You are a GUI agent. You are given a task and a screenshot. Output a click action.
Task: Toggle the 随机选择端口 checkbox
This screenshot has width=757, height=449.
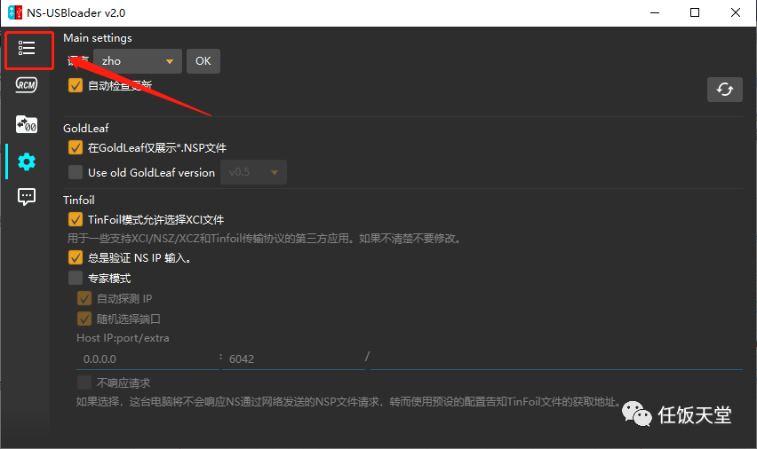pyautogui.click(x=84, y=319)
